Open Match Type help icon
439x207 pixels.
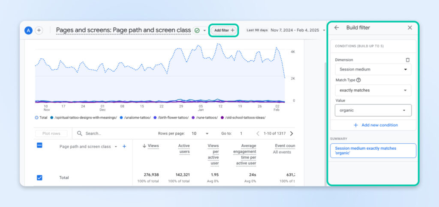point(358,80)
